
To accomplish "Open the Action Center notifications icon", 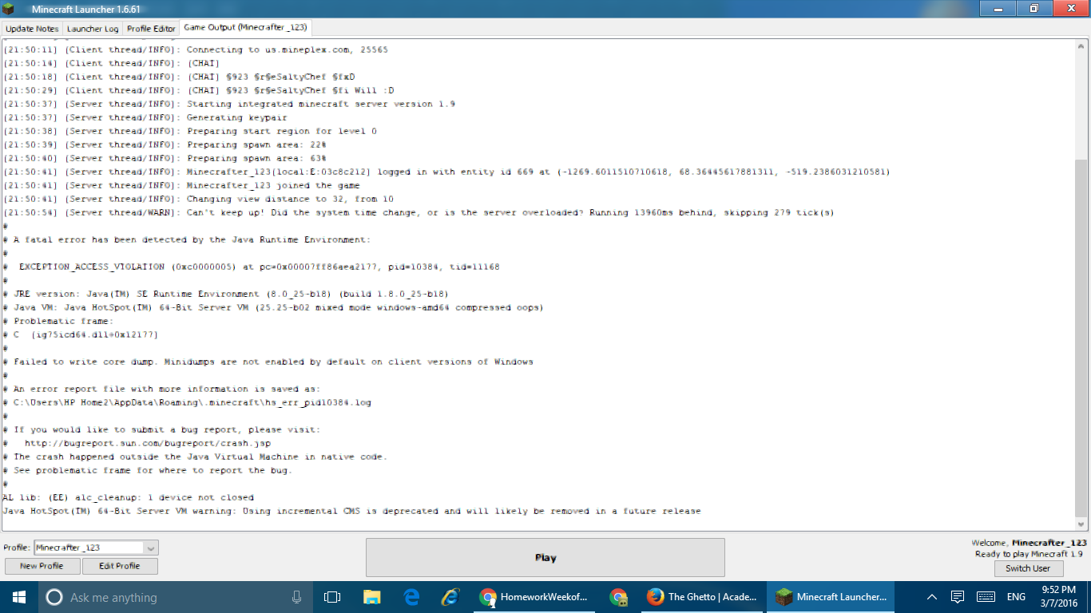I will click(958, 597).
